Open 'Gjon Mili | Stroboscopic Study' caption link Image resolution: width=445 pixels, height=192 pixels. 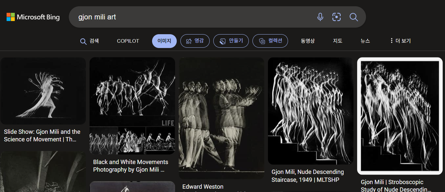396,186
